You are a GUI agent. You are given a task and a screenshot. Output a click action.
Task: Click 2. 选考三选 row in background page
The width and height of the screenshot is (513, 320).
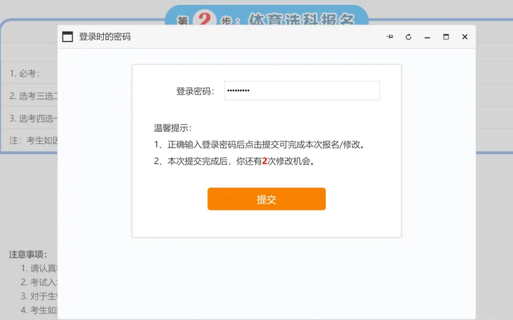(x=34, y=96)
